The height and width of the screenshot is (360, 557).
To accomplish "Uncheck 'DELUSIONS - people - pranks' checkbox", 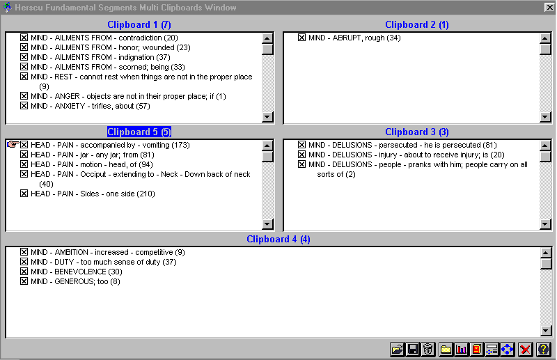I will pyautogui.click(x=301, y=164).
